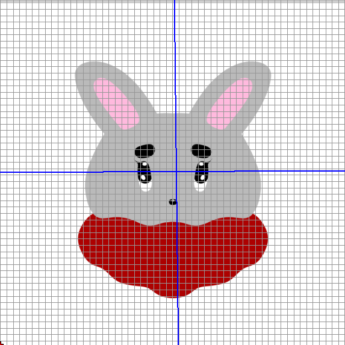
Task: Select the horizontal blue guide right of bunny
Action: [x=302, y=171]
